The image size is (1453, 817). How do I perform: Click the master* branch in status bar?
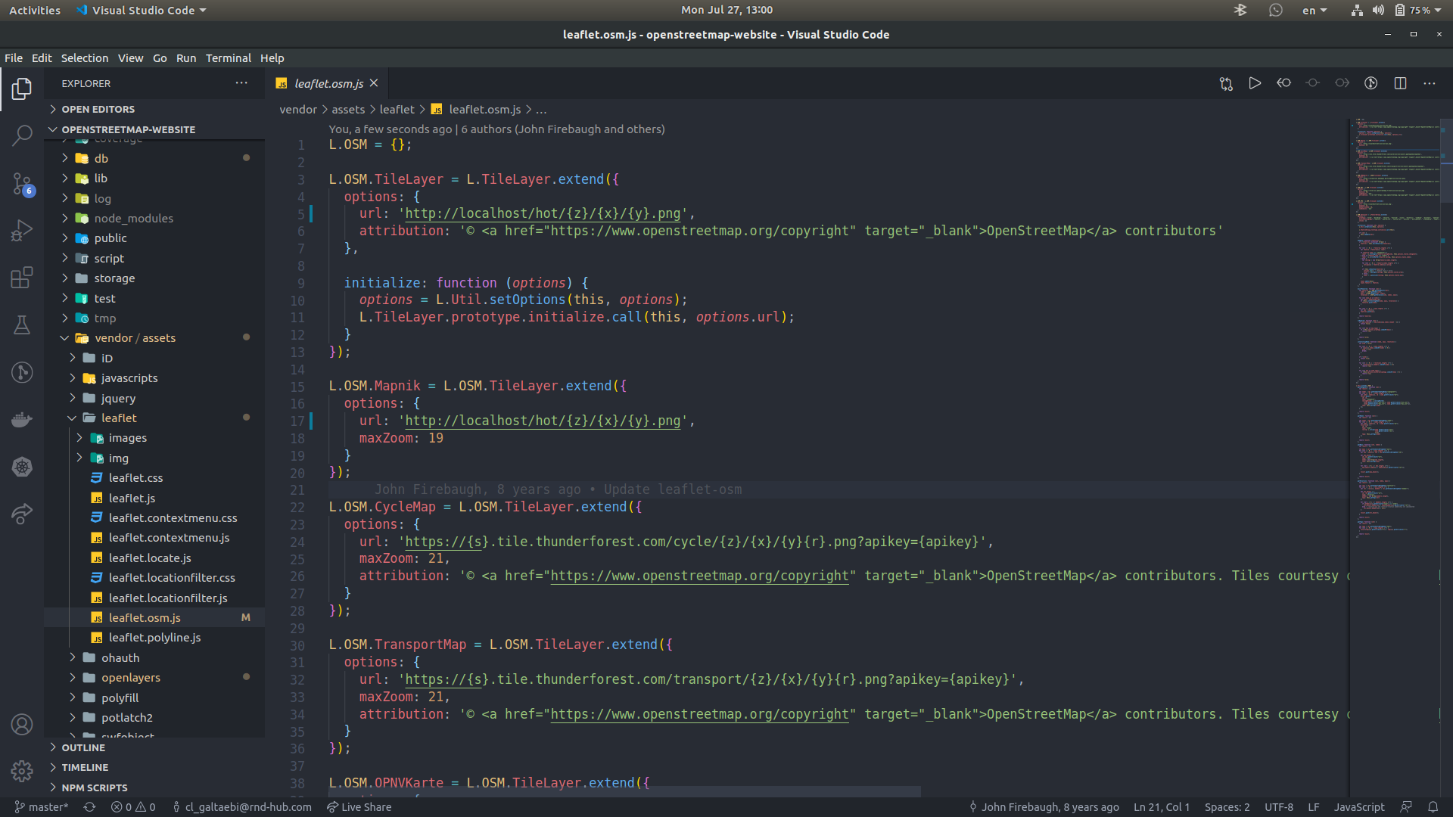(x=42, y=807)
